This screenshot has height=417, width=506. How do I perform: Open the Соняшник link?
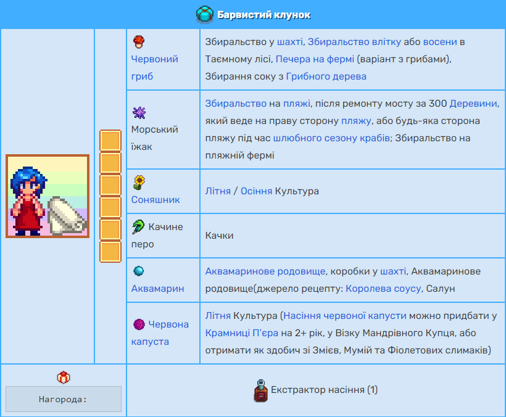156,200
